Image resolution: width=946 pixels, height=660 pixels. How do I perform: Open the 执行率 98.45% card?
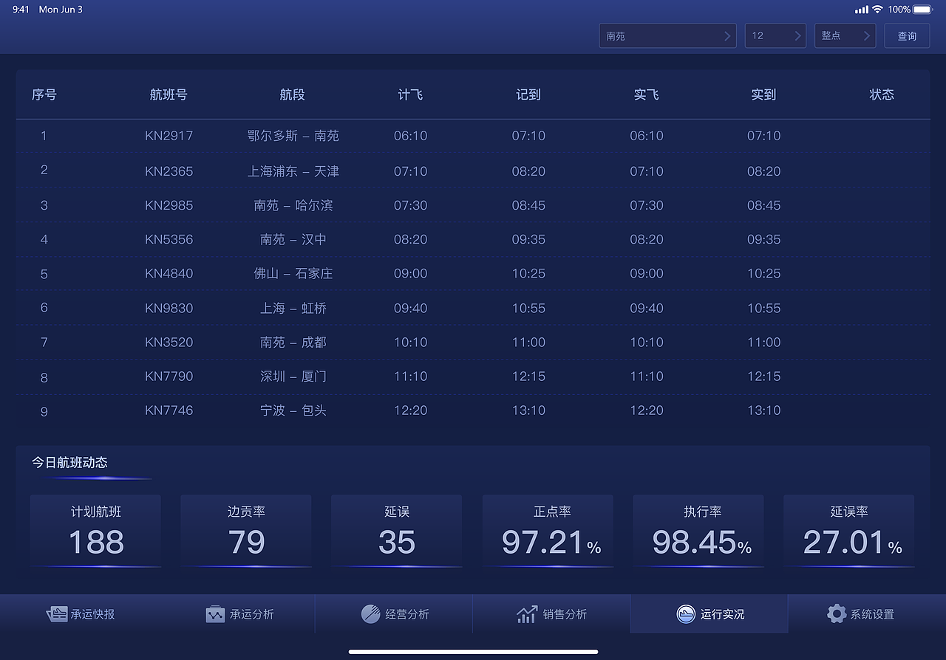(x=698, y=532)
